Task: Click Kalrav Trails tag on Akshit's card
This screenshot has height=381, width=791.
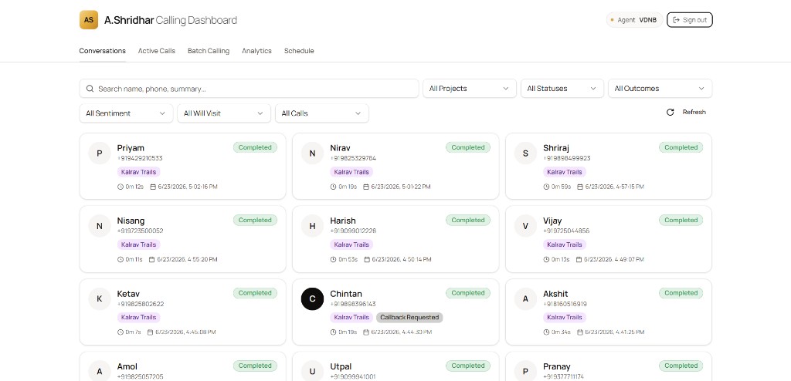Action: (565, 318)
